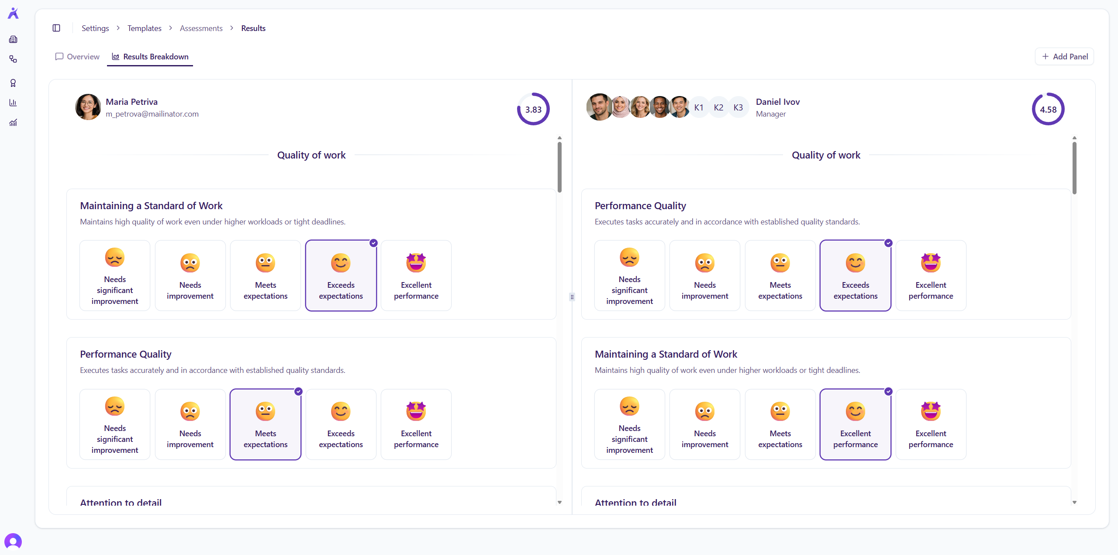The image size is (1118, 555).
Task: Click the left Quality of work heading
Action: (311, 155)
